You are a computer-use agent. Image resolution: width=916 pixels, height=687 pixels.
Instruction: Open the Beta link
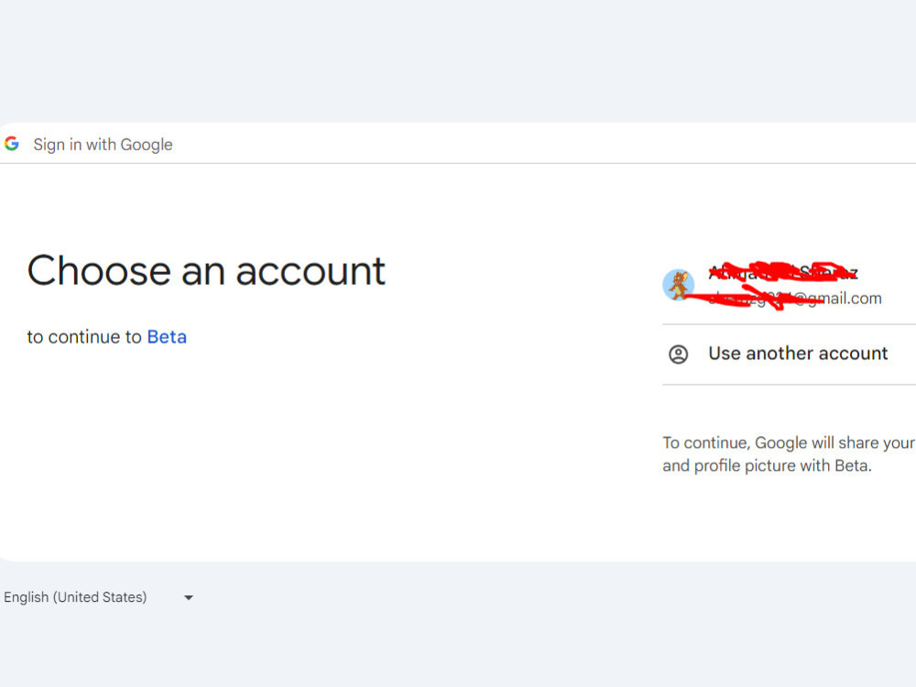167,336
